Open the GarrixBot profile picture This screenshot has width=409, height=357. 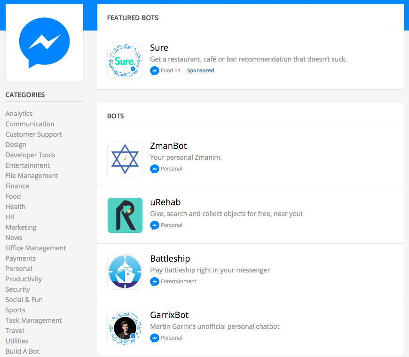pyautogui.click(x=125, y=328)
